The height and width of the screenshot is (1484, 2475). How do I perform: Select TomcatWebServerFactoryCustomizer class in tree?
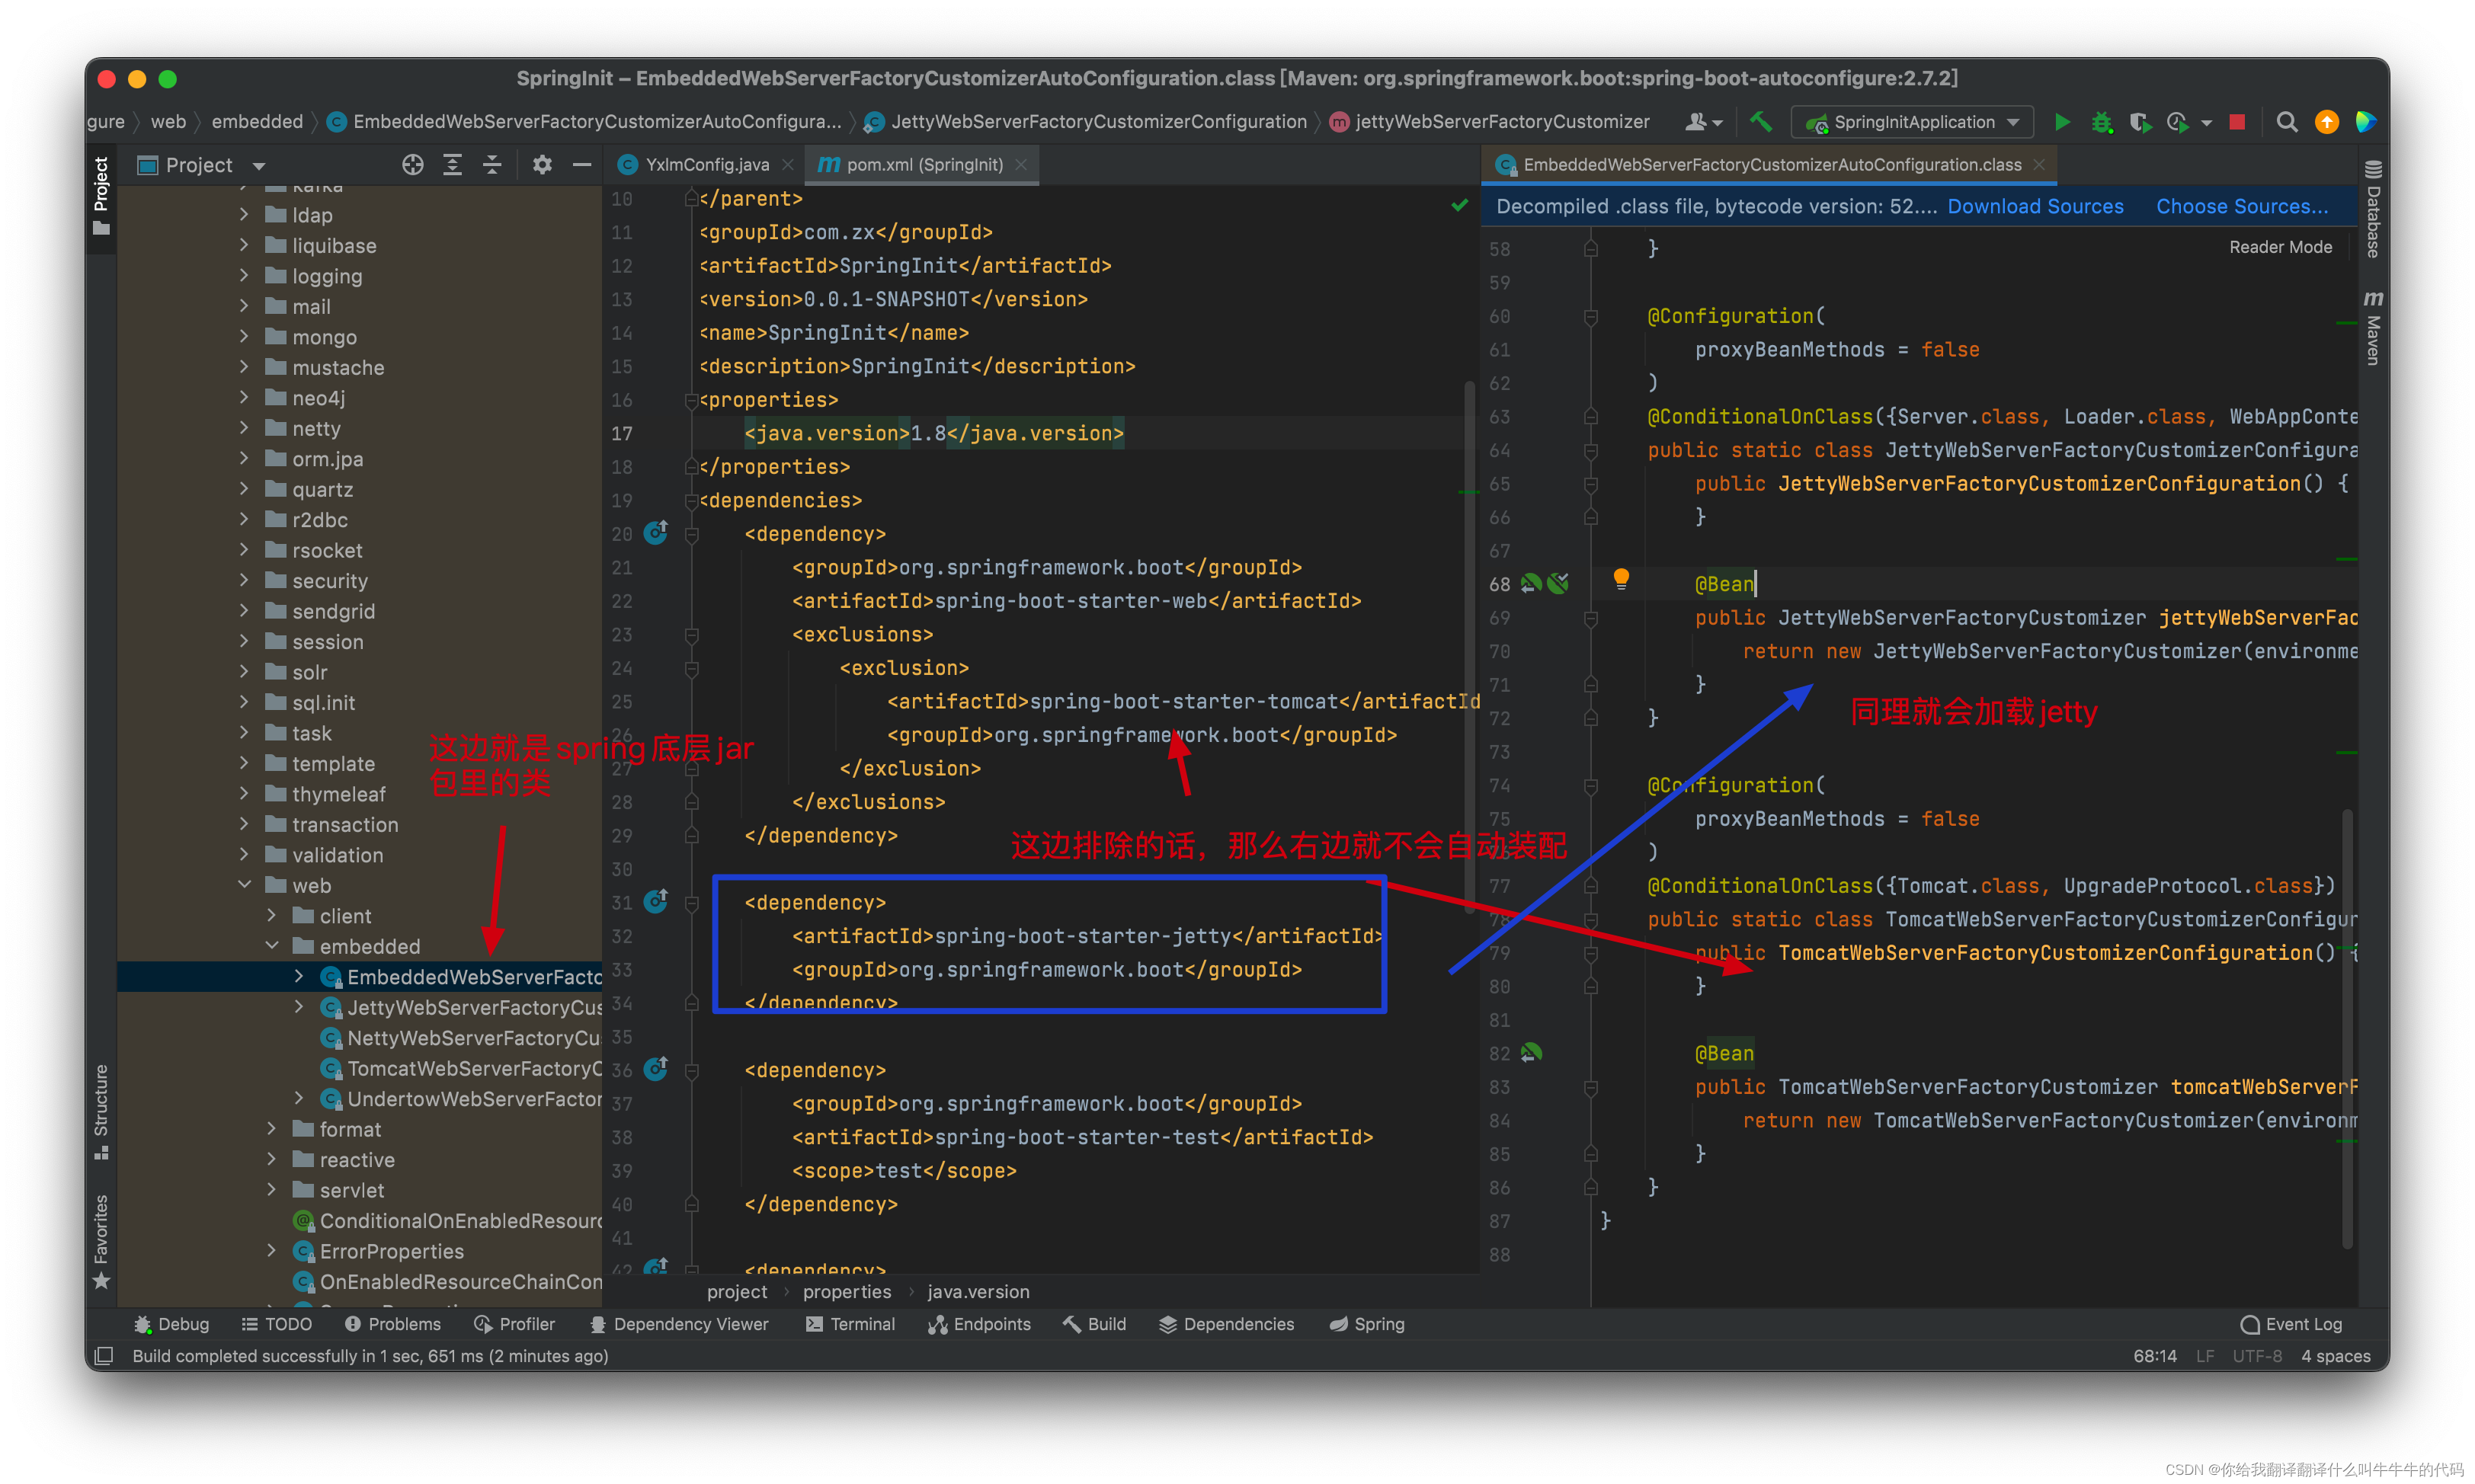461,1068
